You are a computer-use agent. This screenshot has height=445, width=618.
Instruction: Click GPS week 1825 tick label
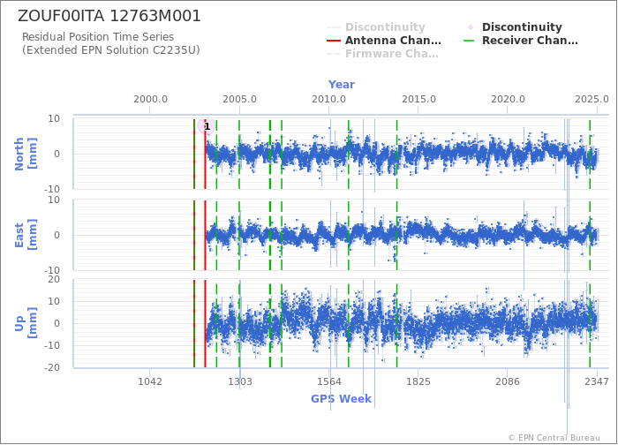[x=418, y=381]
